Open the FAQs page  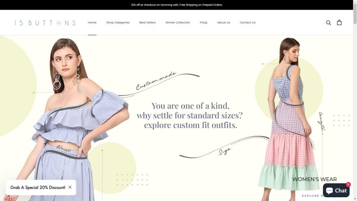204,22
